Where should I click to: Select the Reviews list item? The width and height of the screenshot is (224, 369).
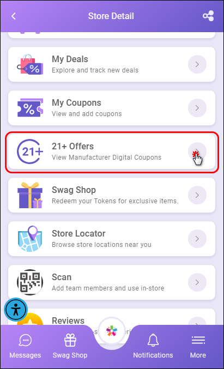(x=112, y=317)
